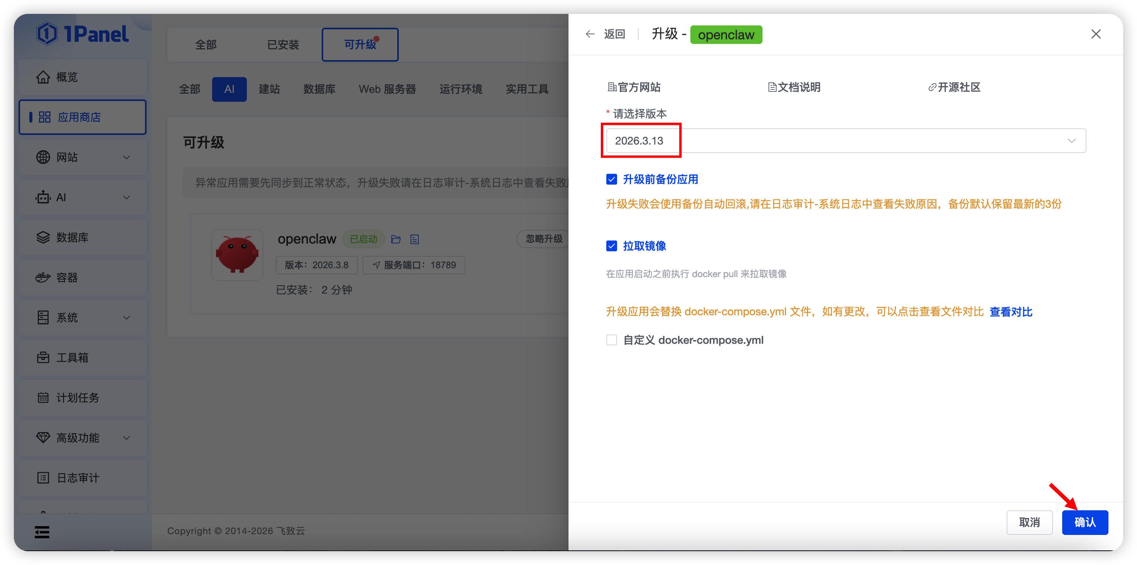
Task: Click the openclaw red app logo
Action: point(237,254)
